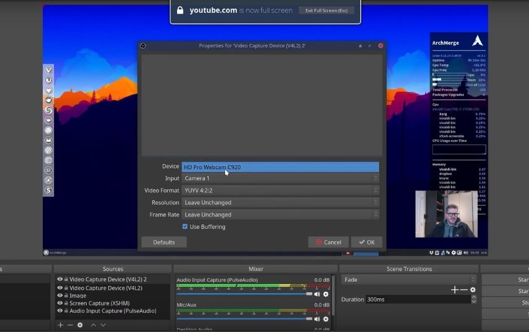Mute the Mic/Aux channel
The height and width of the screenshot is (332, 529).
coord(317,319)
